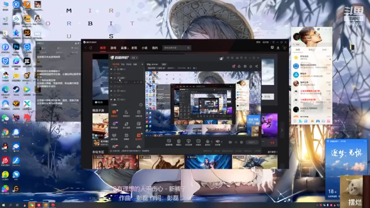The height and width of the screenshot is (208, 370).
Task: Click the start-live pill button
Action: pyautogui.click(x=252, y=142)
